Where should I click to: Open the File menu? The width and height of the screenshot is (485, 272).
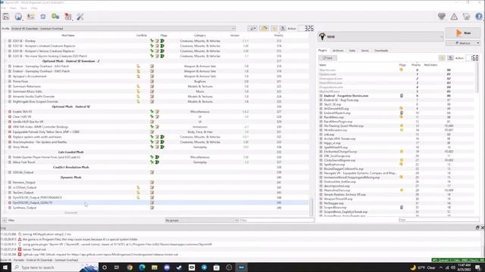3,8
